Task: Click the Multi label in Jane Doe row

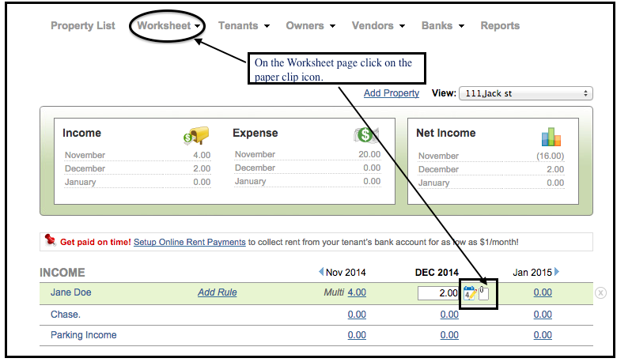Action: pos(334,292)
